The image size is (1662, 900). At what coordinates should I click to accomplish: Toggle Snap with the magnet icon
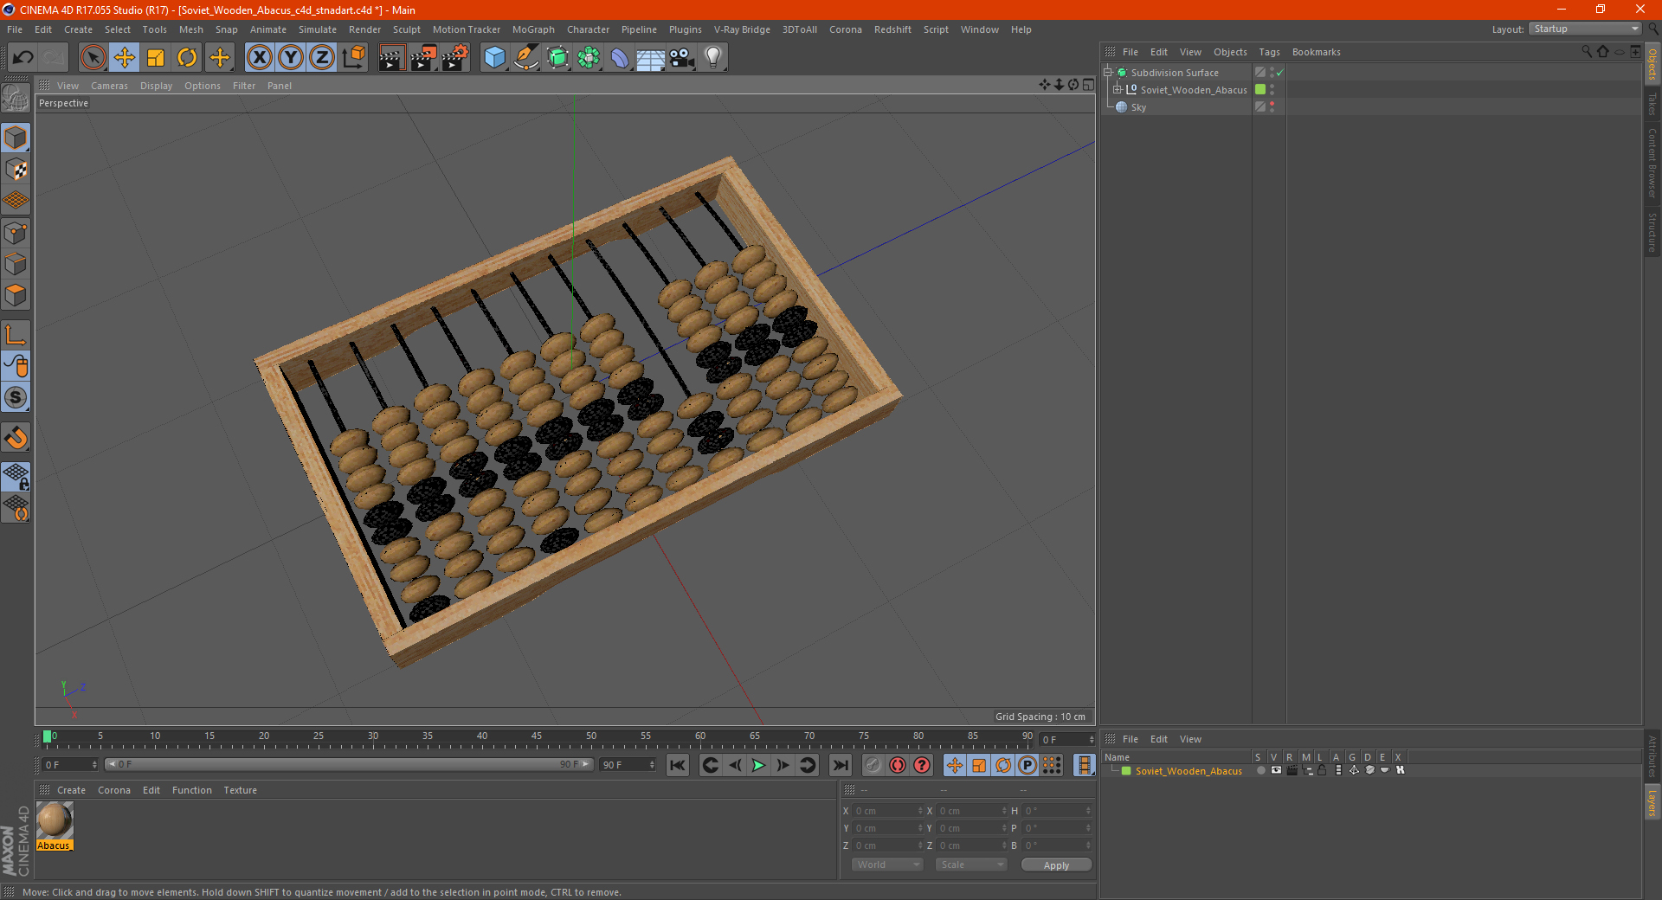(16, 438)
